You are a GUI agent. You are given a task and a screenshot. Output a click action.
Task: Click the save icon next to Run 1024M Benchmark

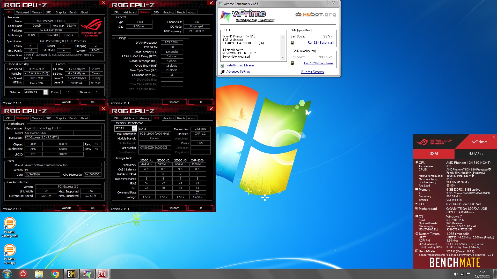tap(293, 63)
